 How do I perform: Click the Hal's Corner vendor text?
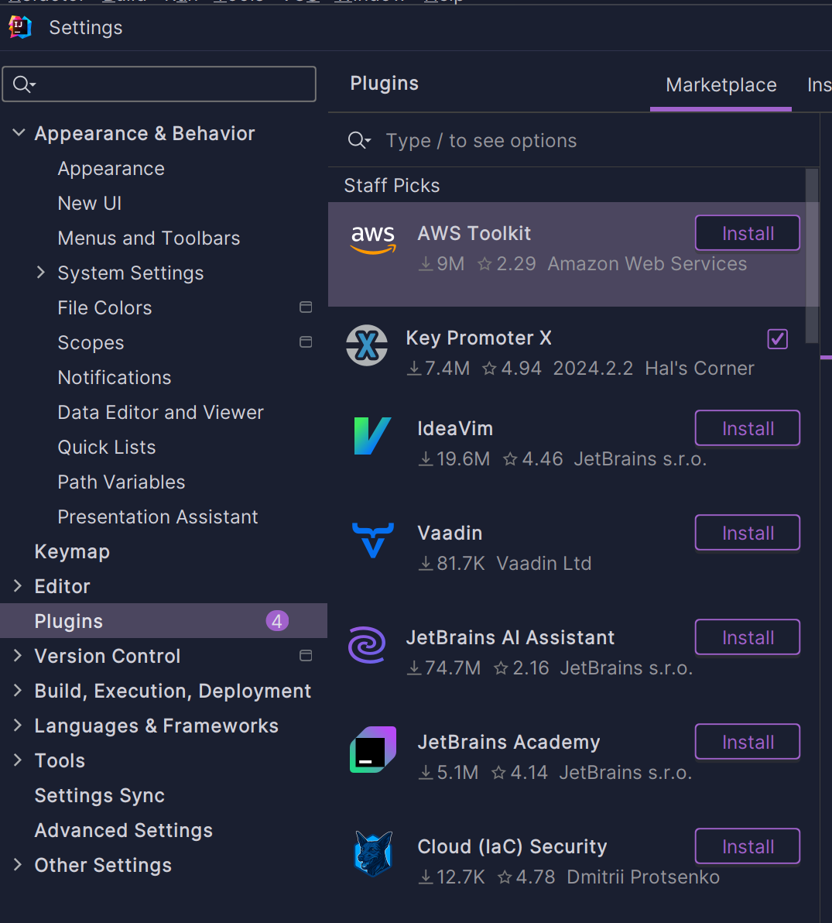click(699, 369)
